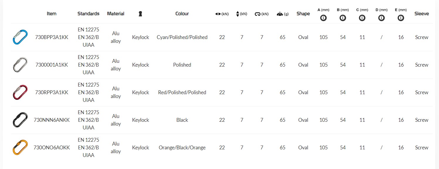Click the Sleeve column header
This screenshot has height=169, width=439.
[x=421, y=13]
